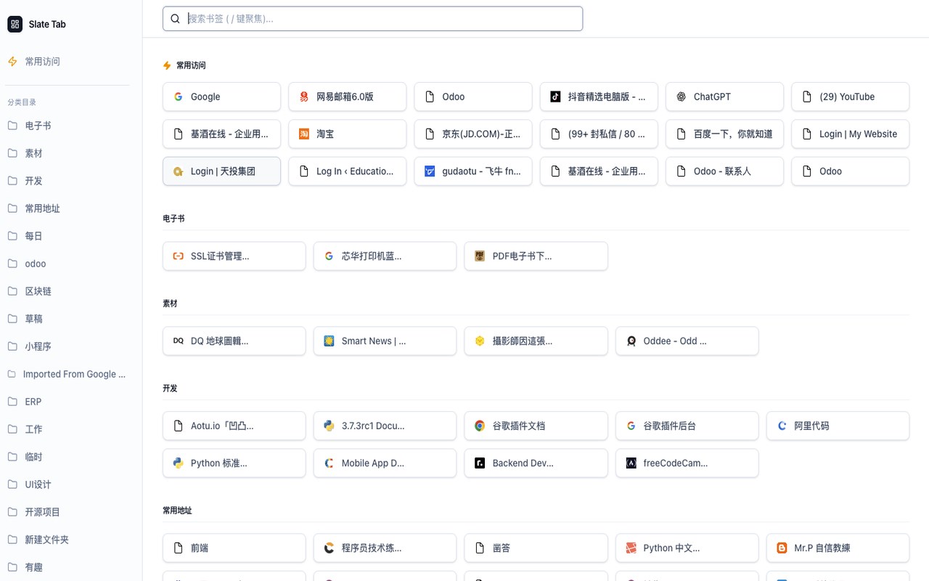This screenshot has height=581, width=929.
Task: Click the Chrome icon on 谷歌插件文档
Action: (x=480, y=426)
